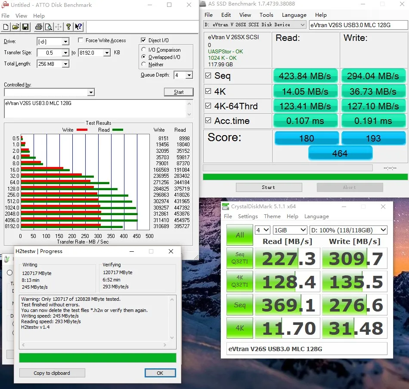Run the plain Seq test in CrystalDiskMark
The image size is (409, 389).
[x=240, y=305]
